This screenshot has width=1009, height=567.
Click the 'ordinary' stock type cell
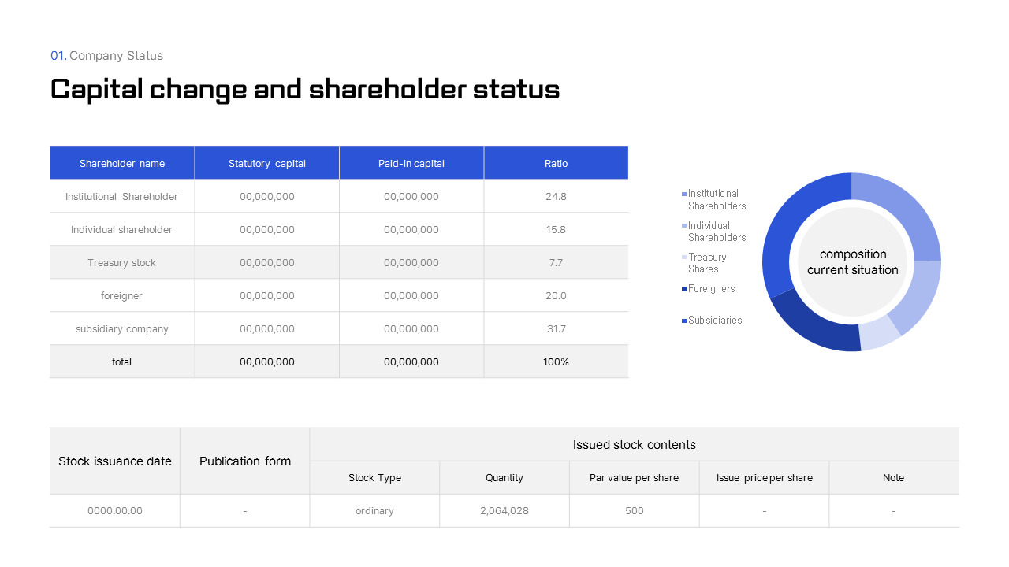375,511
